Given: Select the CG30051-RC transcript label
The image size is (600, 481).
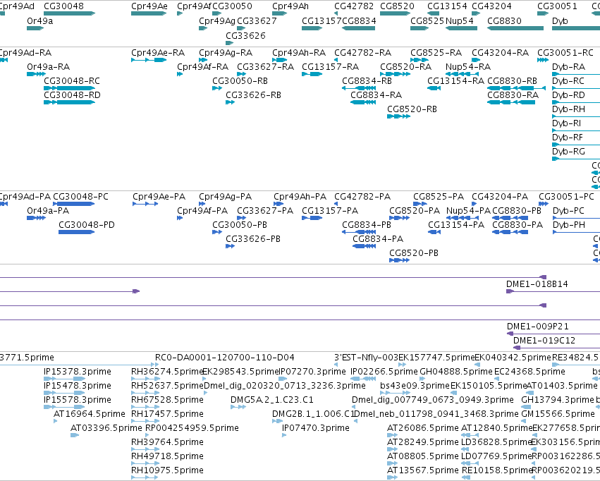Looking at the screenshot, I should (565, 53).
